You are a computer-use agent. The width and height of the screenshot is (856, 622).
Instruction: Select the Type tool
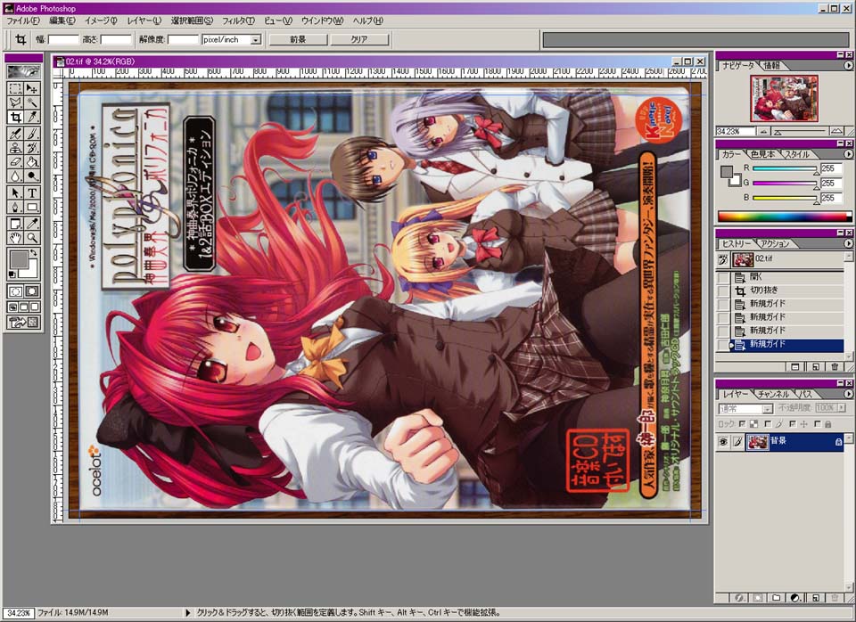[32, 193]
